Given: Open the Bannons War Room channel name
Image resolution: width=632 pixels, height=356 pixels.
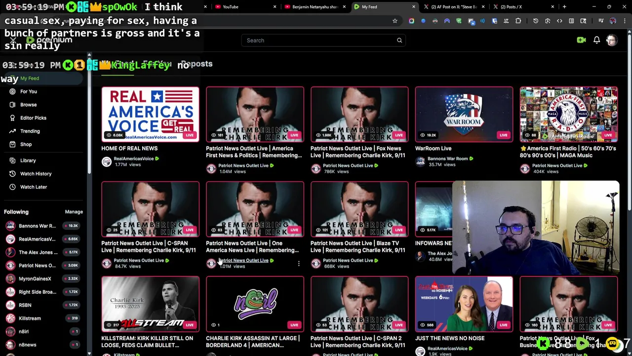Looking at the screenshot, I should pos(447,159).
